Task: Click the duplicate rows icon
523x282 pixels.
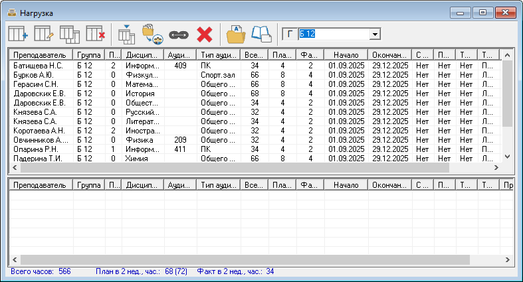Action: coord(70,35)
